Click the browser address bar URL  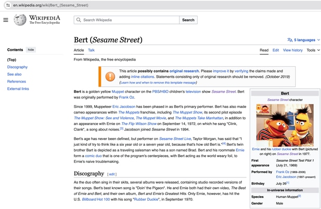click(x=50, y=5)
